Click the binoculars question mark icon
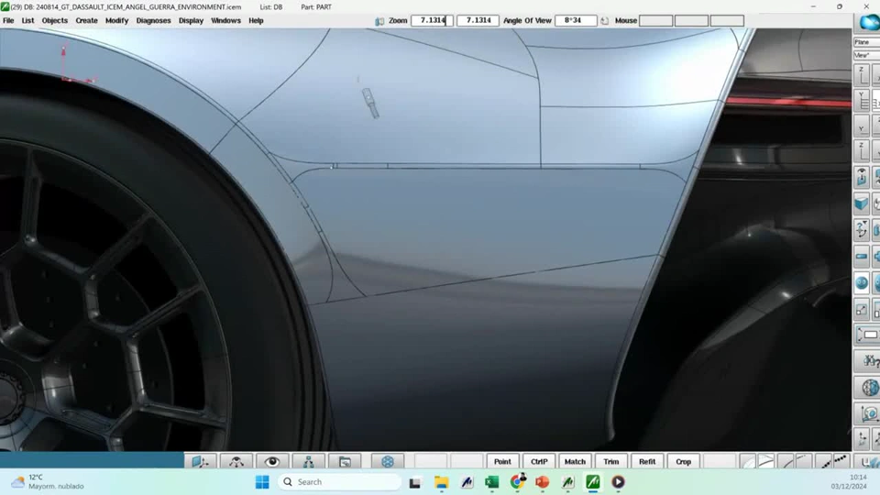 (867, 361)
